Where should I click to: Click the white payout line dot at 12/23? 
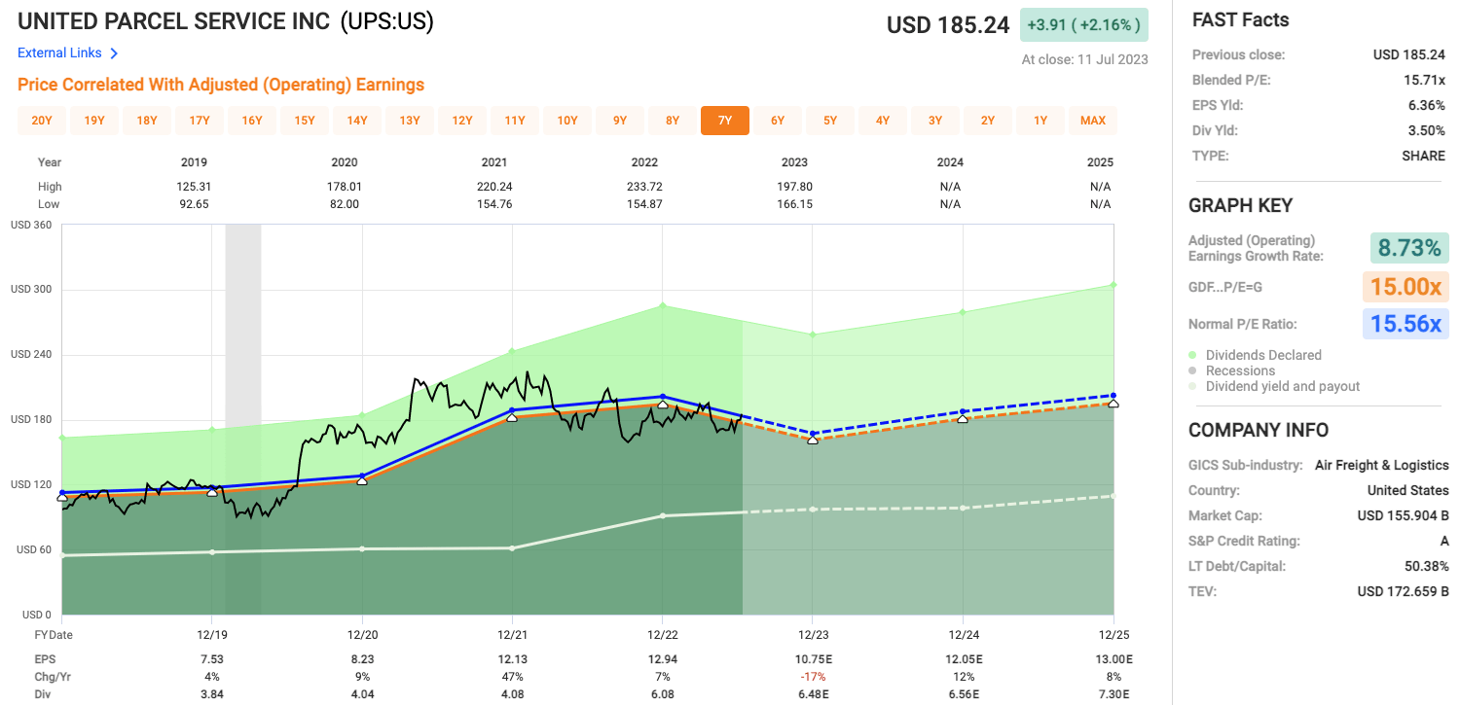813,510
